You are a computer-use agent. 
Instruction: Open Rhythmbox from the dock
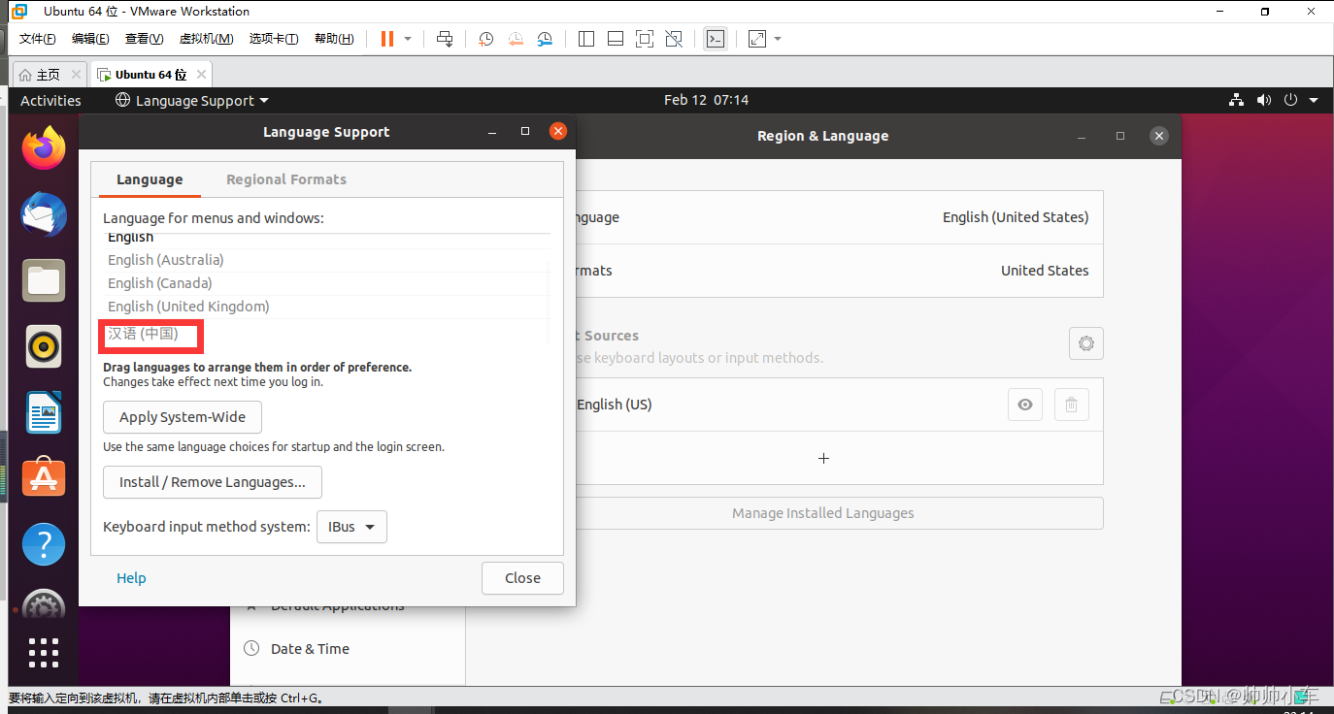coord(44,346)
